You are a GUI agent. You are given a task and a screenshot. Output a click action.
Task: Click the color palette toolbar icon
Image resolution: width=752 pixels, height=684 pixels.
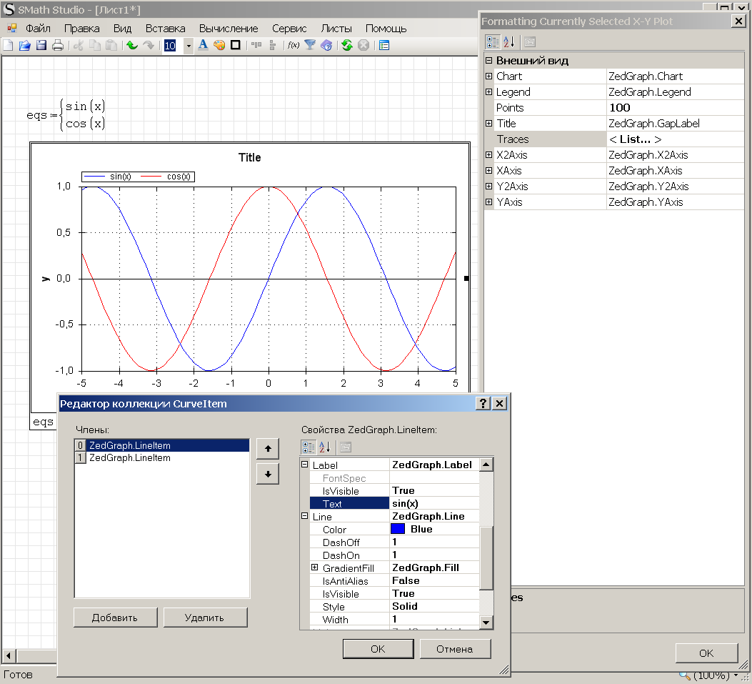(x=219, y=46)
